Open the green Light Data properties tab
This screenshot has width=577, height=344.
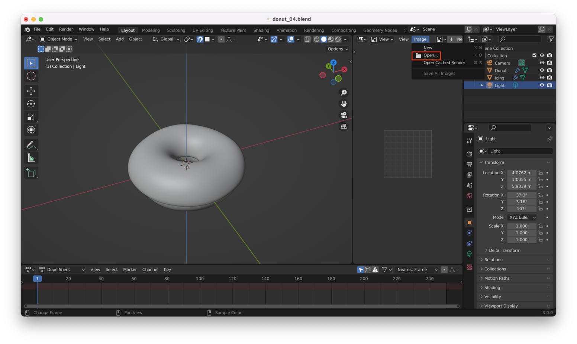469,254
